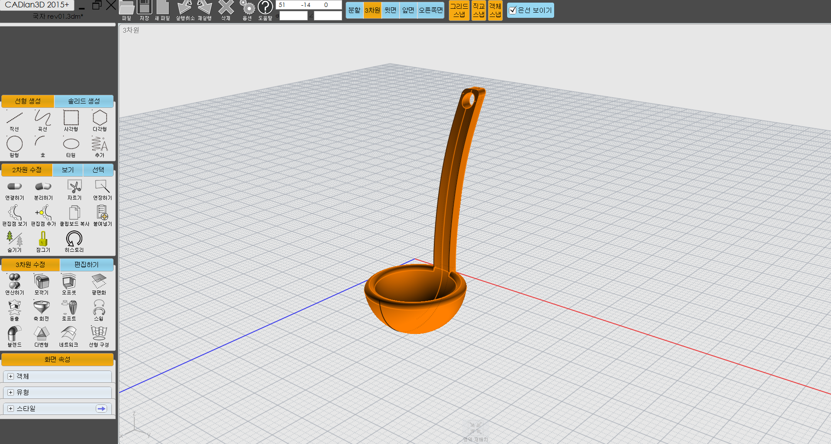Select the 연장하기 (Extend) tool
This screenshot has height=444, width=831.
tap(102, 187)
